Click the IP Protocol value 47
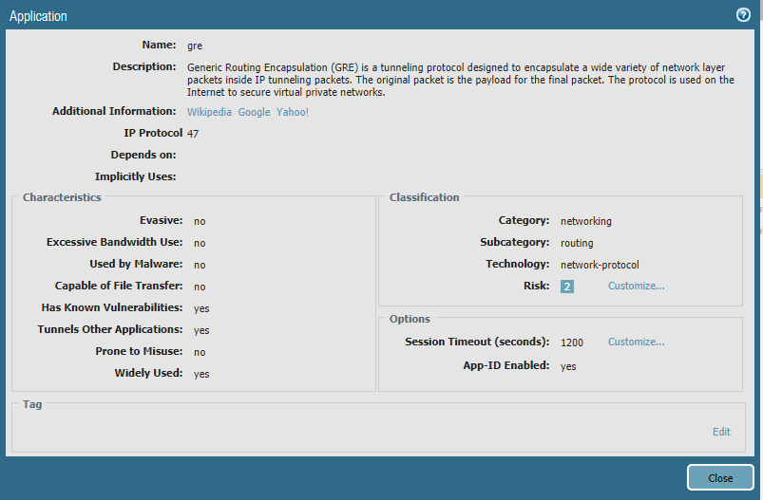 [x=193, y=134]
